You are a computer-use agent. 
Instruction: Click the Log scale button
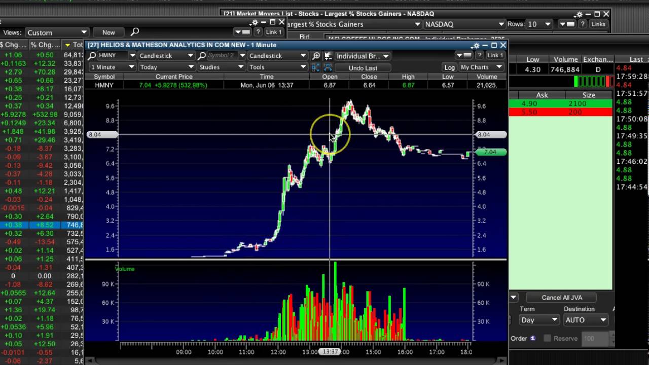tap(449, 67)
